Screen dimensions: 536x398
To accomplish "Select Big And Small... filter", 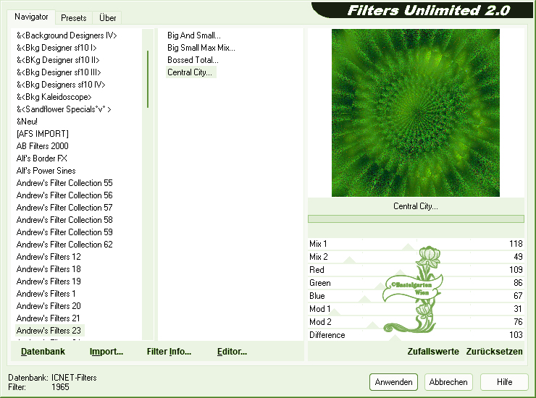I will tap(194, 35).
